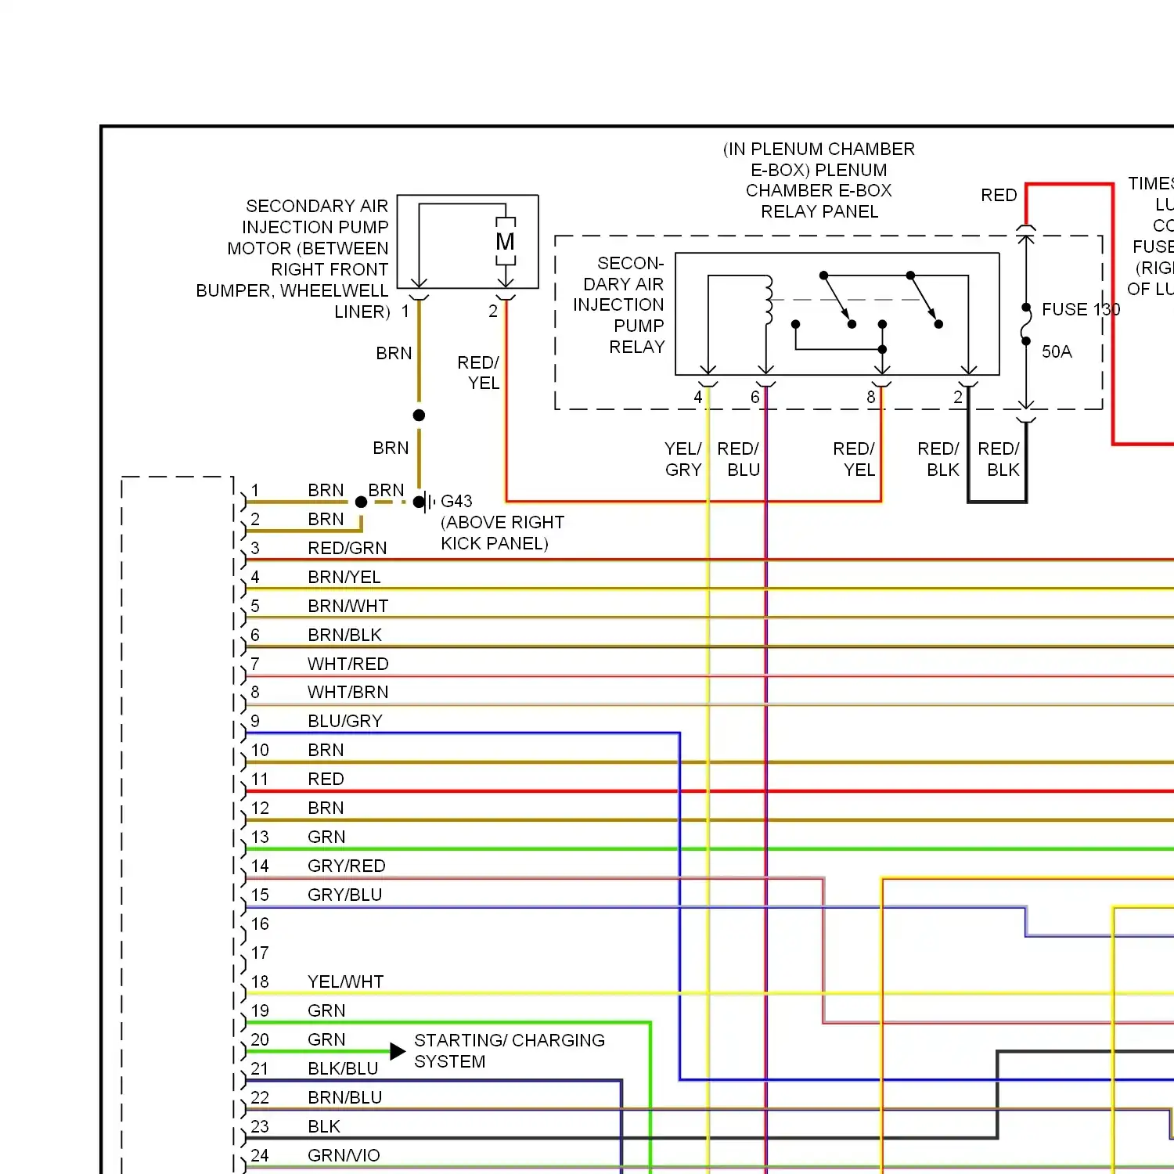This screenshot has width=1174, height=1174.
Task: Click the black arrow pointing to Starting/Charging System
Action: [398, 1051]
